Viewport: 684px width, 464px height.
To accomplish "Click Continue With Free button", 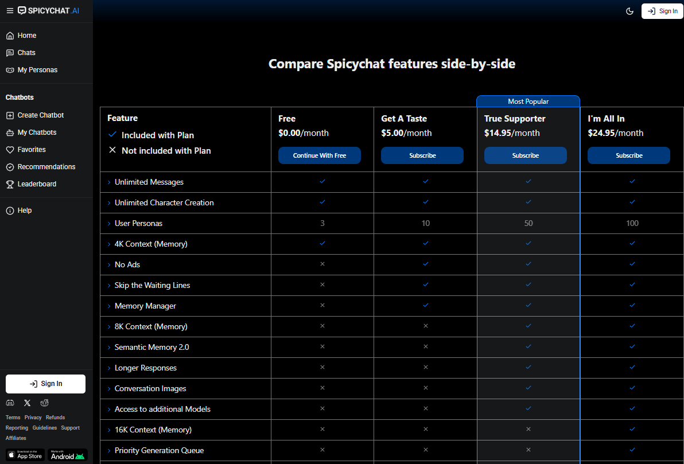I will point(319,155).
